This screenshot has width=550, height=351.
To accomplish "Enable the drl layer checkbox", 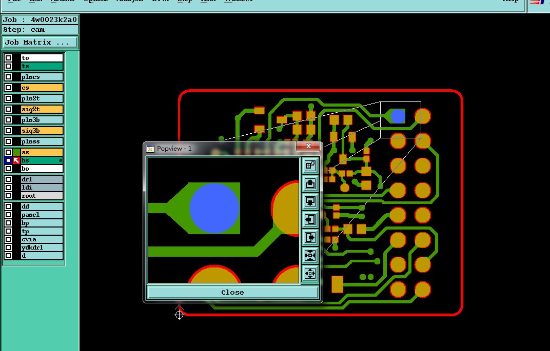I will 8,179.
